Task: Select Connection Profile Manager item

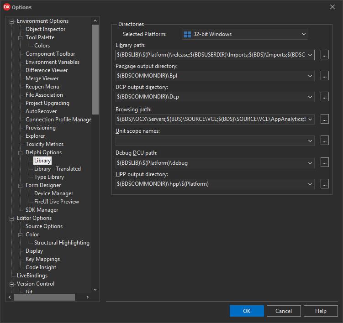Action: (58, 120)
